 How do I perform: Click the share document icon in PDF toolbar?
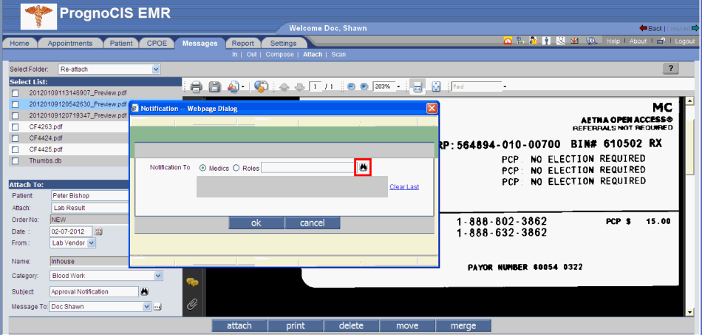(x=234, y=87)
